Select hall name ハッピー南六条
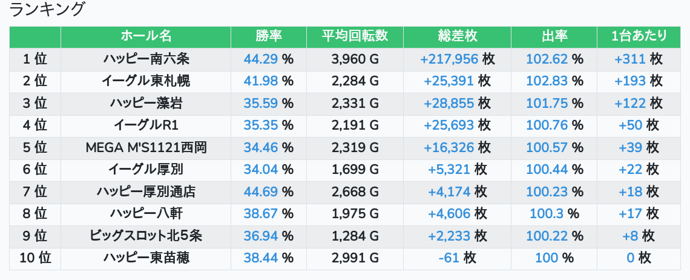 (x=146, y=59)
